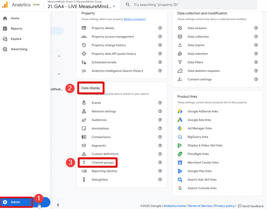Open Ad Manager links

200,128
